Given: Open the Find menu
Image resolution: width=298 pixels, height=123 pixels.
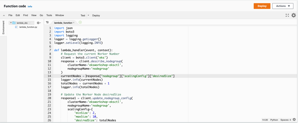Looking at the screenshot, I should 25,15.
